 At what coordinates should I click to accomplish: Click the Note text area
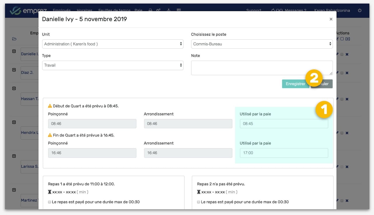(262, 68)
